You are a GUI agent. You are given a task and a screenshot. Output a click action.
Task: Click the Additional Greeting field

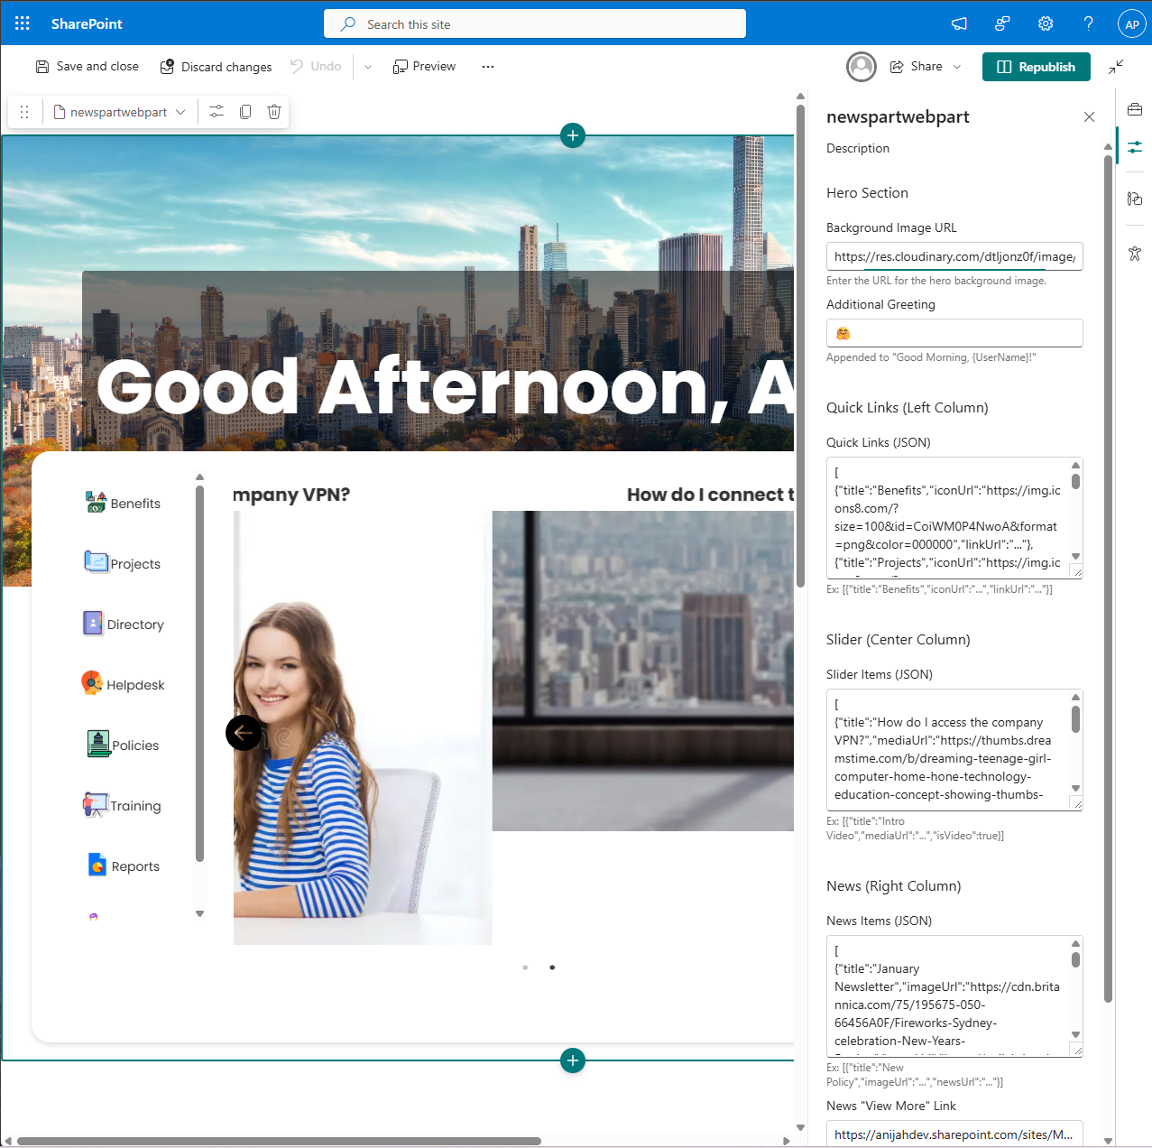(954, 333)
